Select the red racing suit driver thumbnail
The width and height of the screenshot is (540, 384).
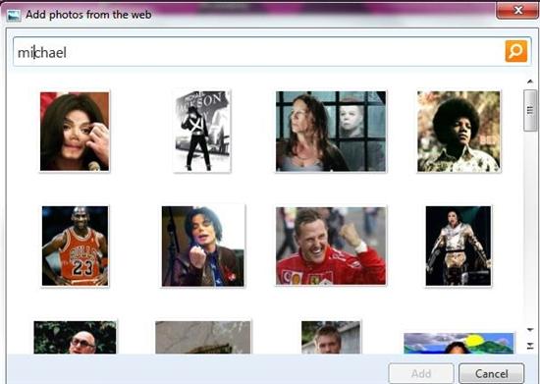click(331, 246)
